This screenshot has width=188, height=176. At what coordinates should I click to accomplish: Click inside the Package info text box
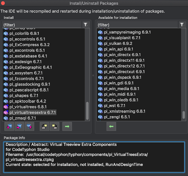(94, 157)
